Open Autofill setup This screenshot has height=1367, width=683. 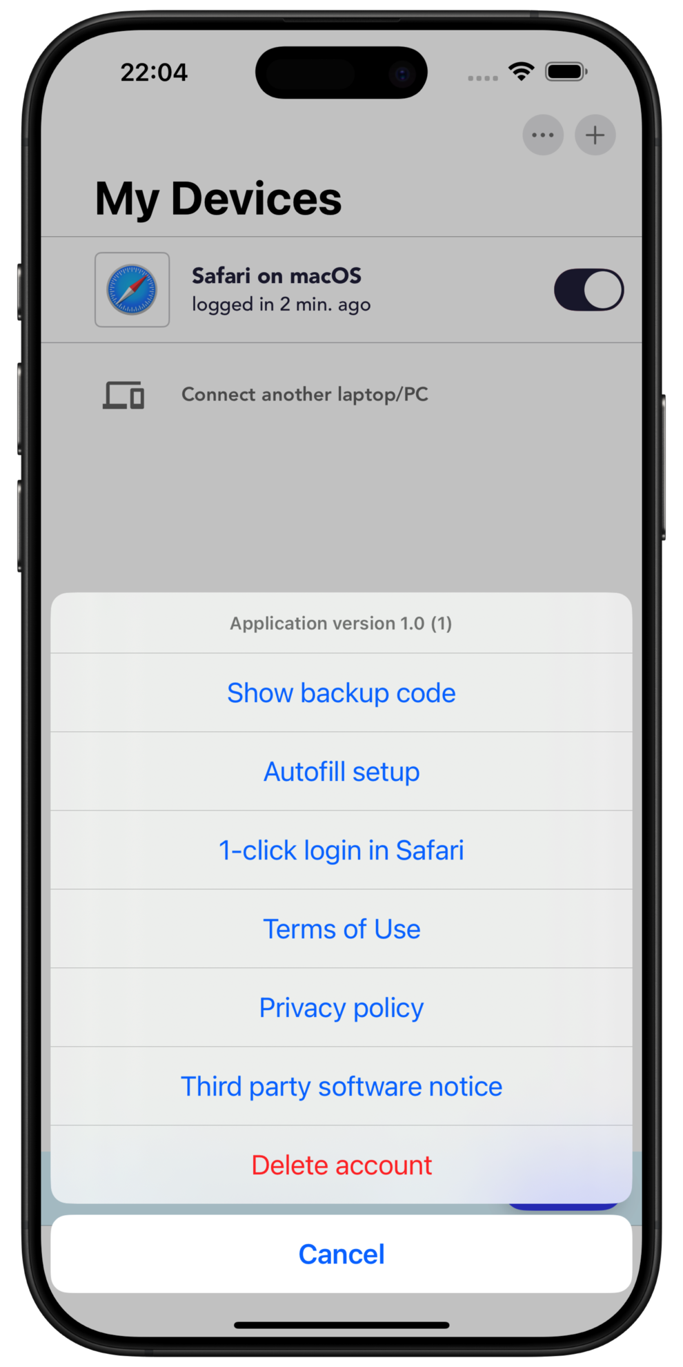click(x=341, y=771)
